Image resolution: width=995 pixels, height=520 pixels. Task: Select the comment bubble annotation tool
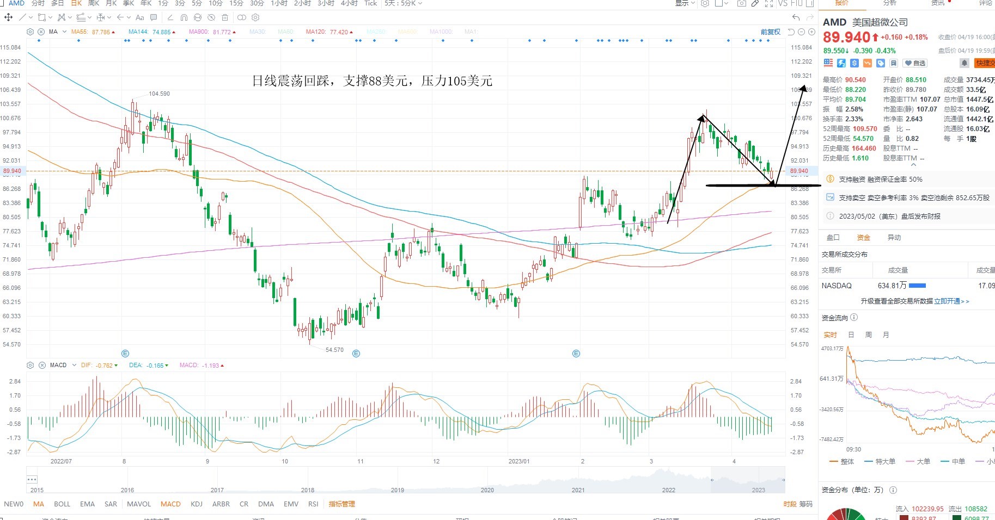154,17
